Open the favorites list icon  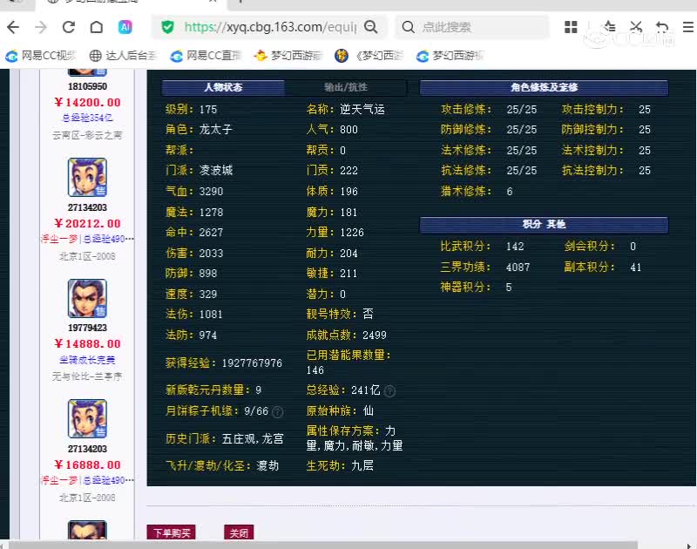pyautogui.click(x=609, y=27)
